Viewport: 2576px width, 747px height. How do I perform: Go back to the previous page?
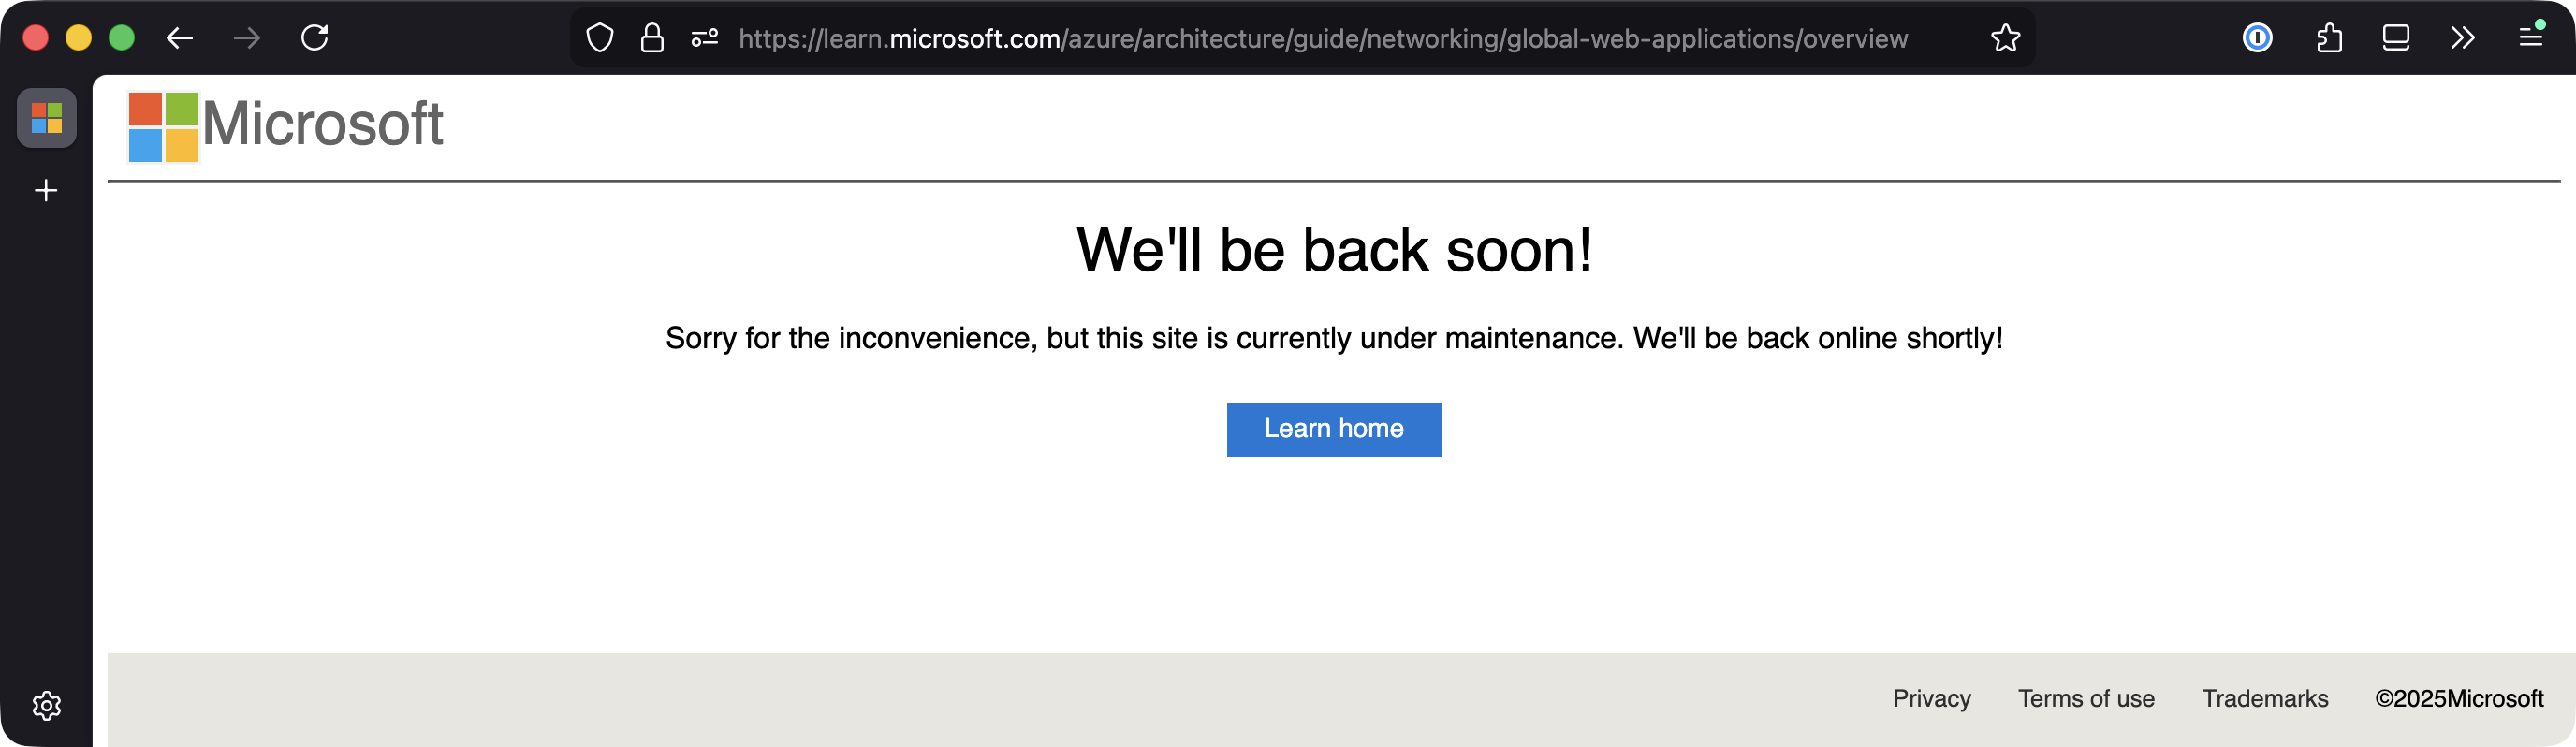(178, 38)
